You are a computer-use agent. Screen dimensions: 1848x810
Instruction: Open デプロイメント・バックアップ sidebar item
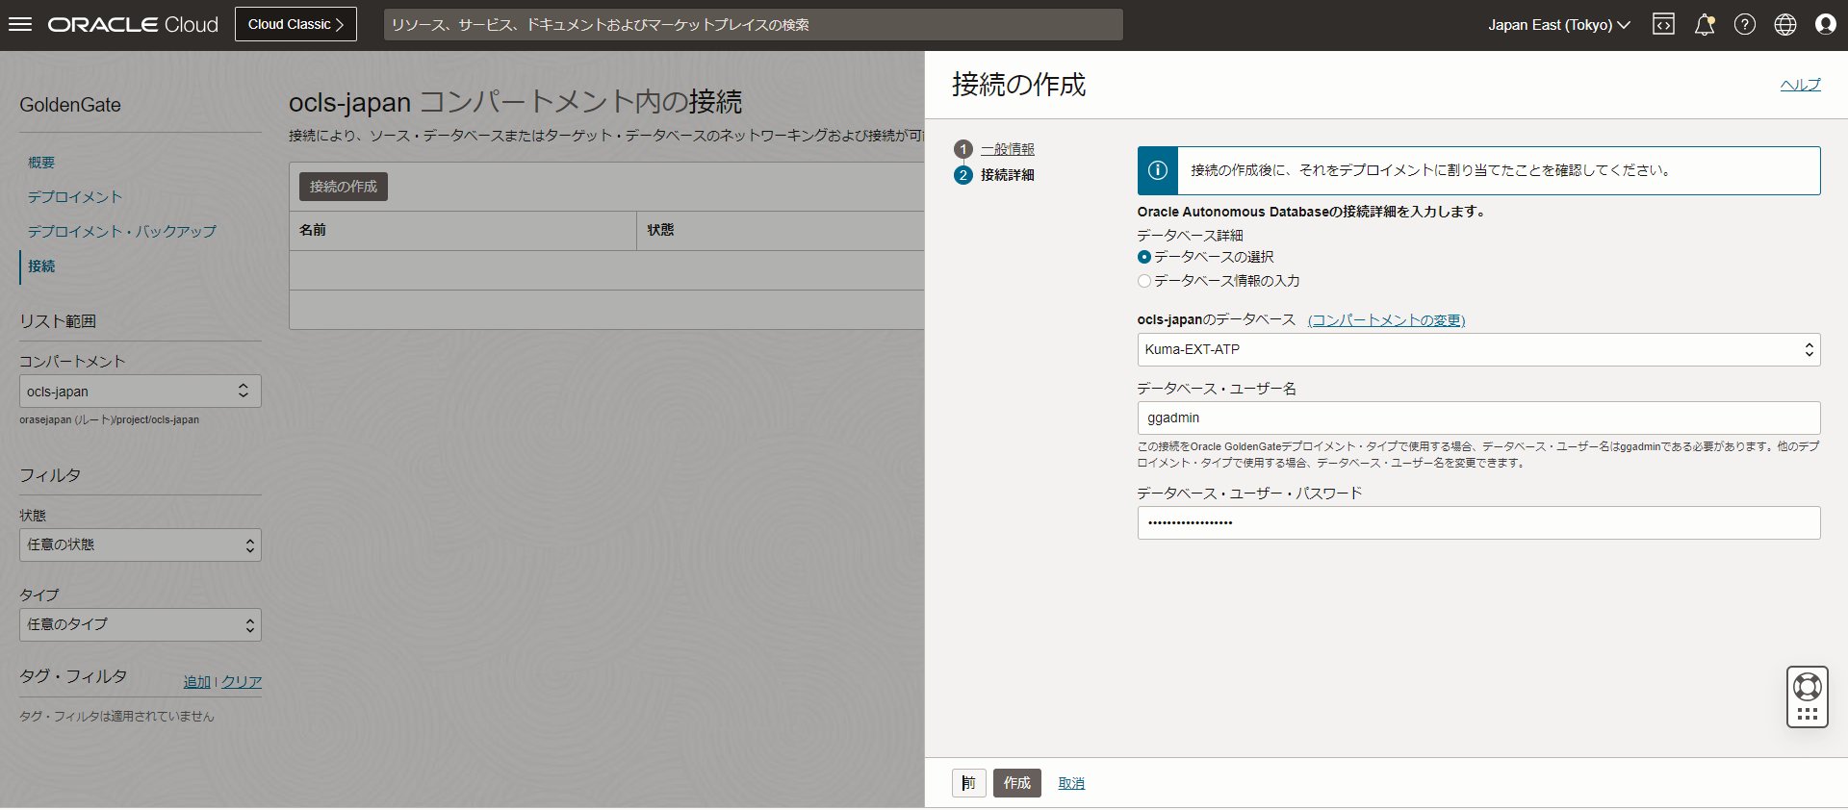tap(122, 232)
